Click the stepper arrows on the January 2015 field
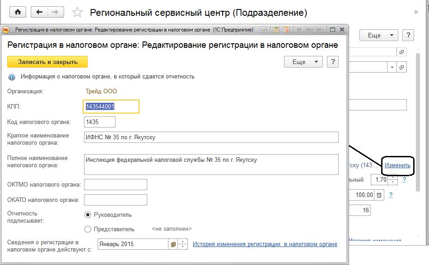 pos(183,244)
